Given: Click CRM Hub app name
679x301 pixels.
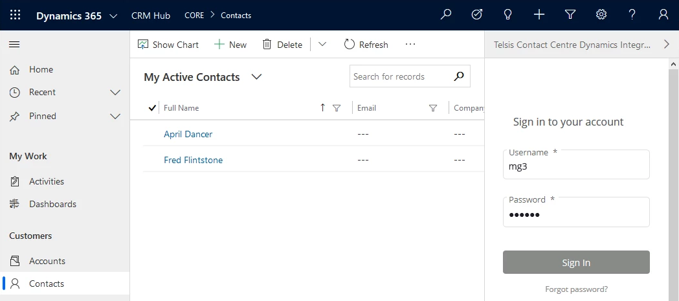Looking at the screenshot, I should pos(151,15).
